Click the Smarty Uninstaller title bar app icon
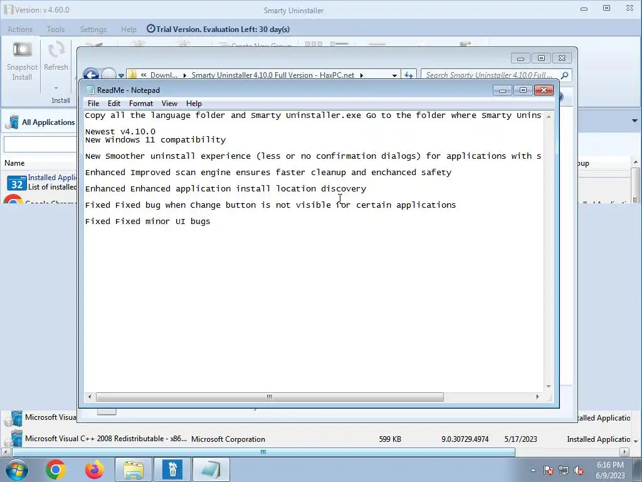642x482 pixels. (9, 10)
